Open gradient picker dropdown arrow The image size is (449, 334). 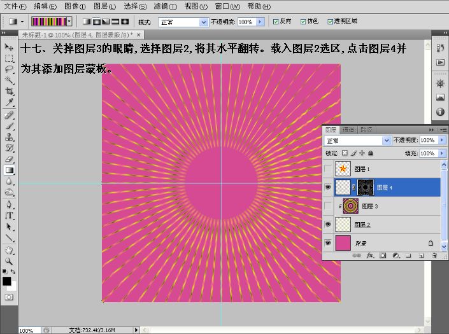(x=69, y=22)
